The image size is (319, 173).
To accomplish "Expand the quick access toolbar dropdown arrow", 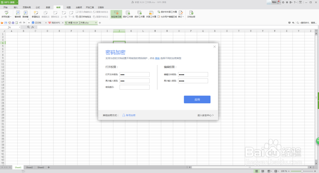I will point(29,23).
